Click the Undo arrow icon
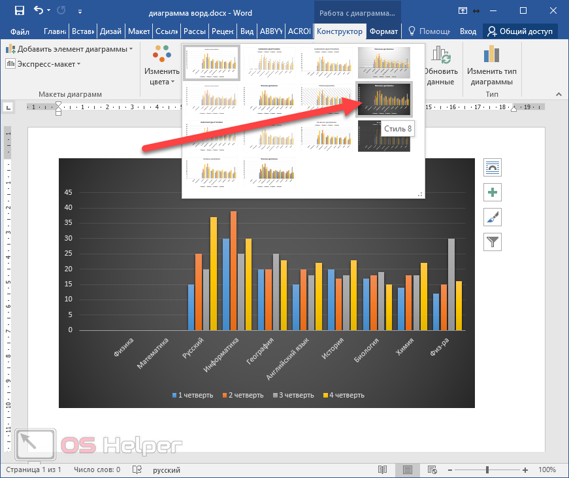The image size is (569, 478). tap(39, 10)
